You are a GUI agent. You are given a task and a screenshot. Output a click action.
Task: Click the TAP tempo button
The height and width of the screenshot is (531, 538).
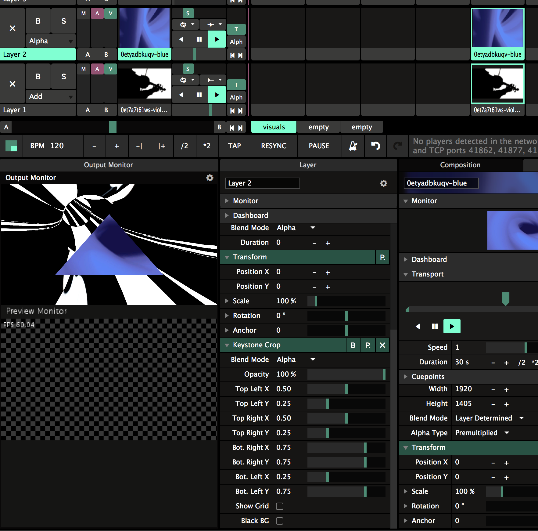coord(234,146)
